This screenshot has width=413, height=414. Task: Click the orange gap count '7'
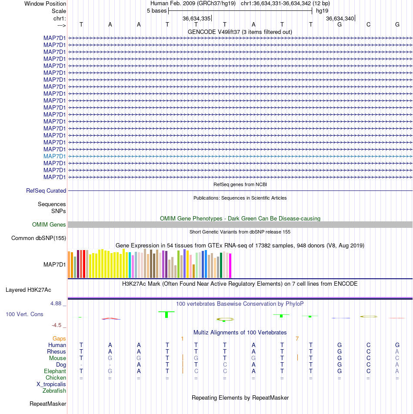pyautogui.click(x=297, y=338)
